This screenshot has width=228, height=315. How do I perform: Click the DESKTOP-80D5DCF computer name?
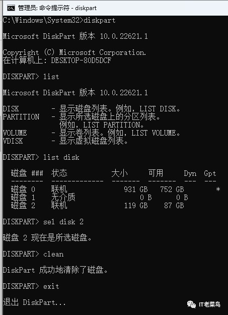(x=81, y=60)
